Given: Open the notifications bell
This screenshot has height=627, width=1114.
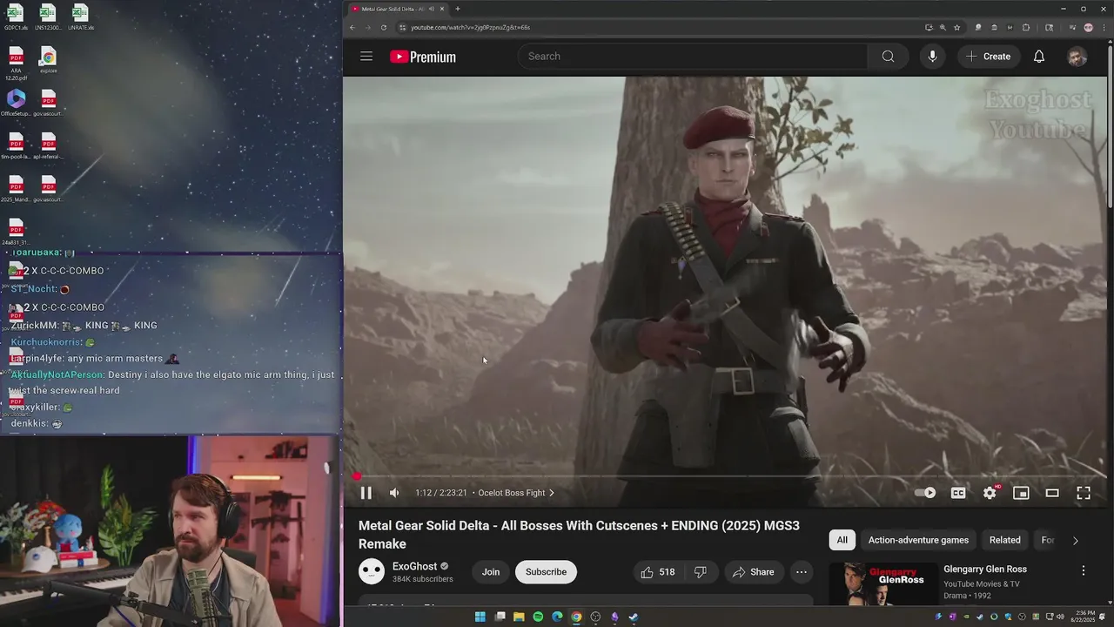Looking at the screenshot, I should pyautogui.click(x=1039, y=57).
